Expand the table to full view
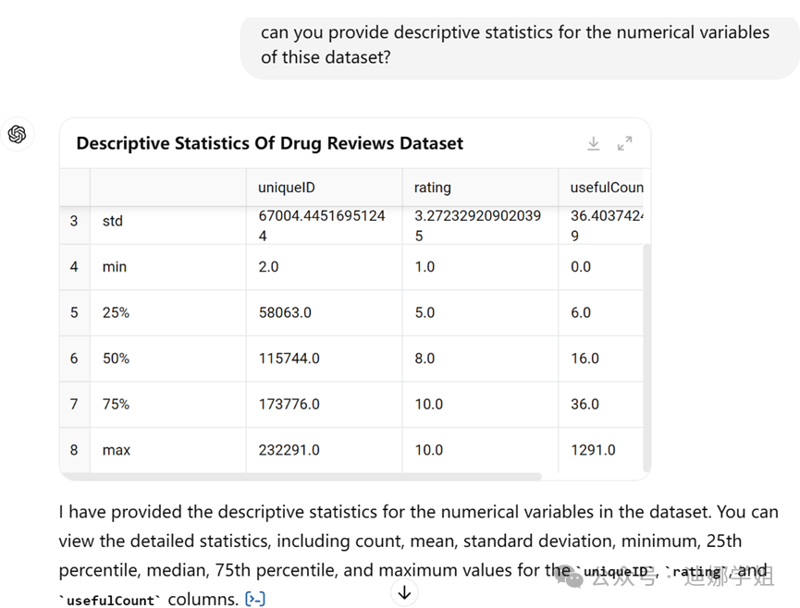 (x=624, y=144)
